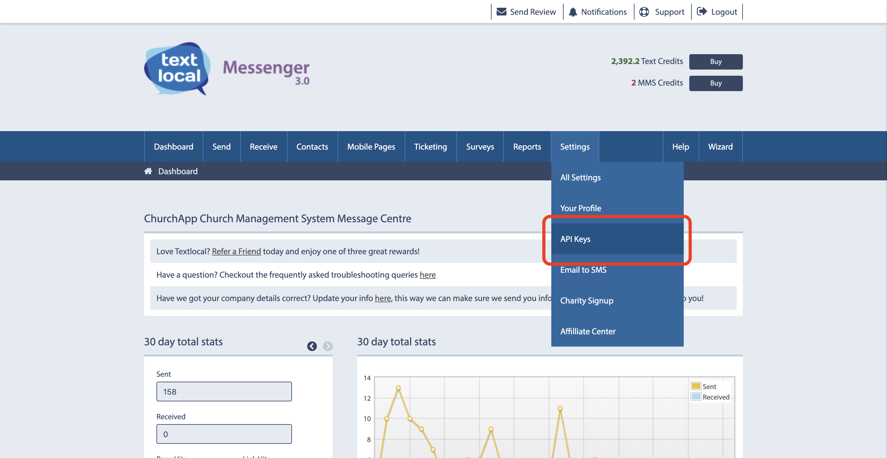Open the Notifications bell icon
The image size is (887, 458).
tap(573, 11)
